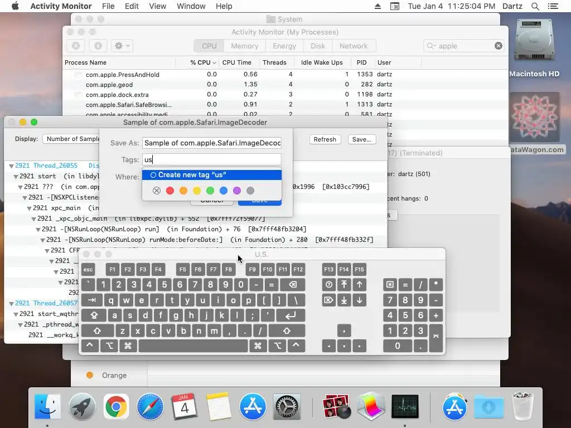Image resolution: width=571 pixels, height=428 pixels.
Task: Click the Save As filename field
Action: [211, 143]
